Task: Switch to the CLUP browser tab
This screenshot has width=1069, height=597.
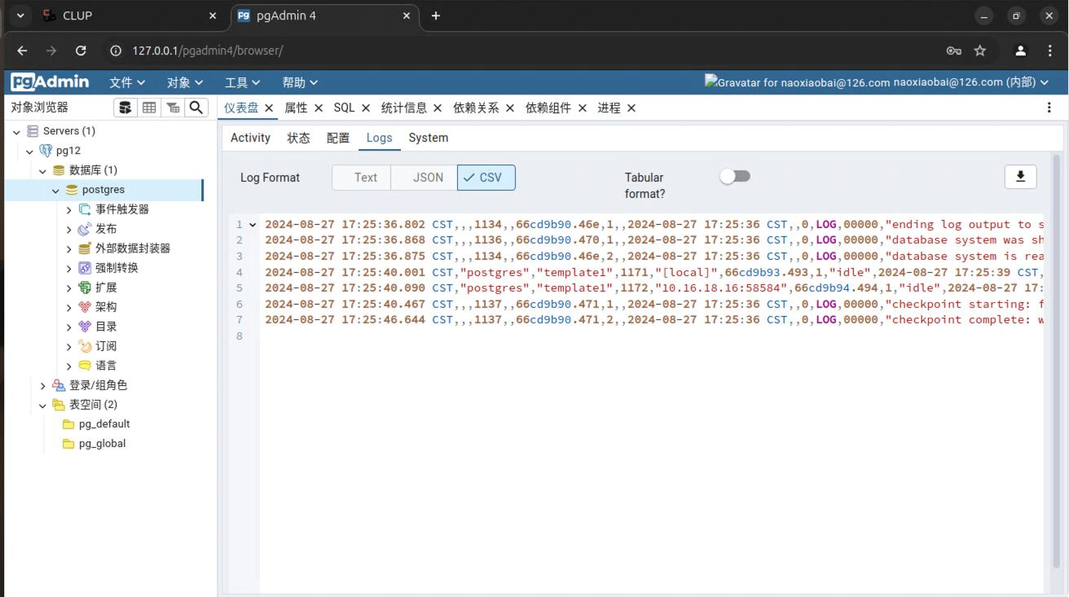Action: pos(129,15)
